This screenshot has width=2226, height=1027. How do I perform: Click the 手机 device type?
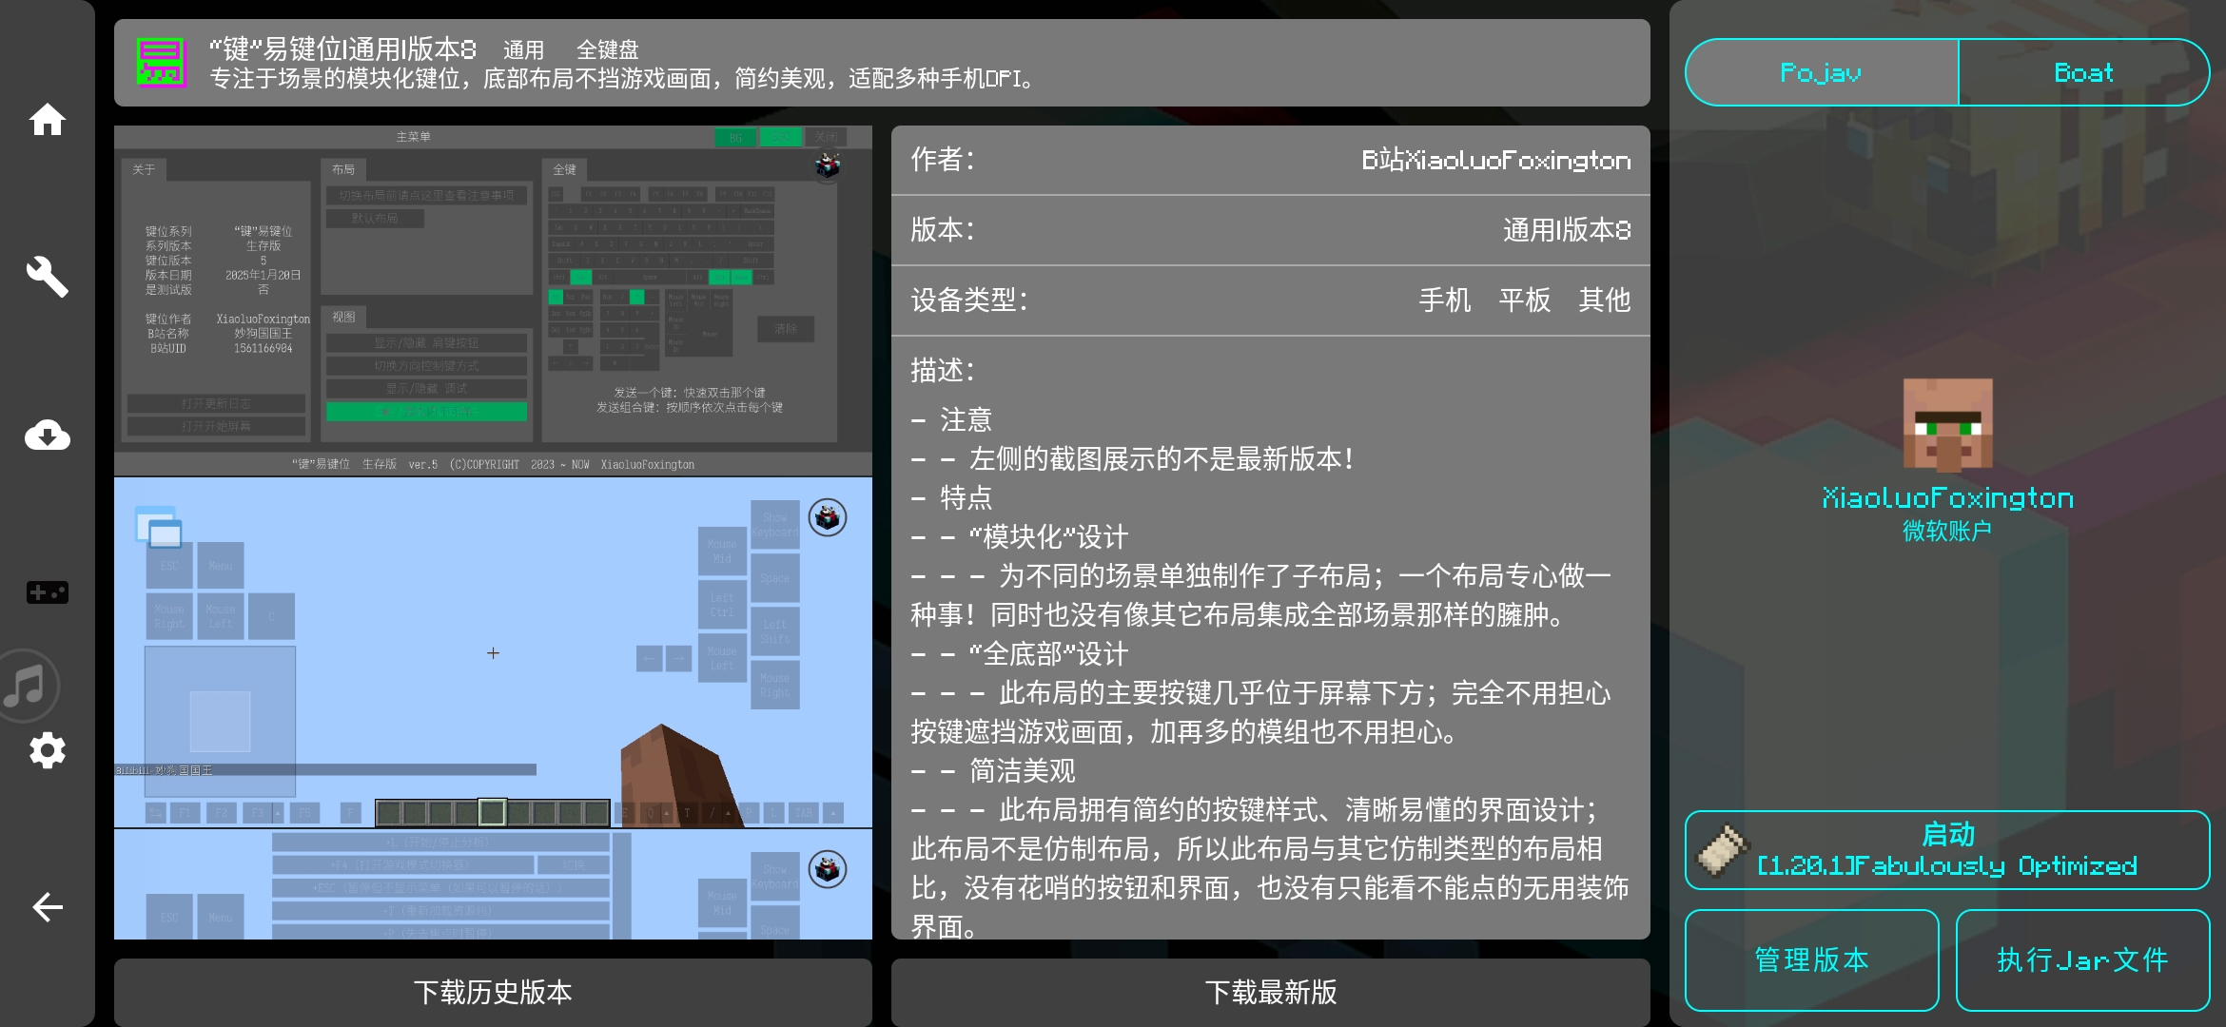coord(1445,300)
